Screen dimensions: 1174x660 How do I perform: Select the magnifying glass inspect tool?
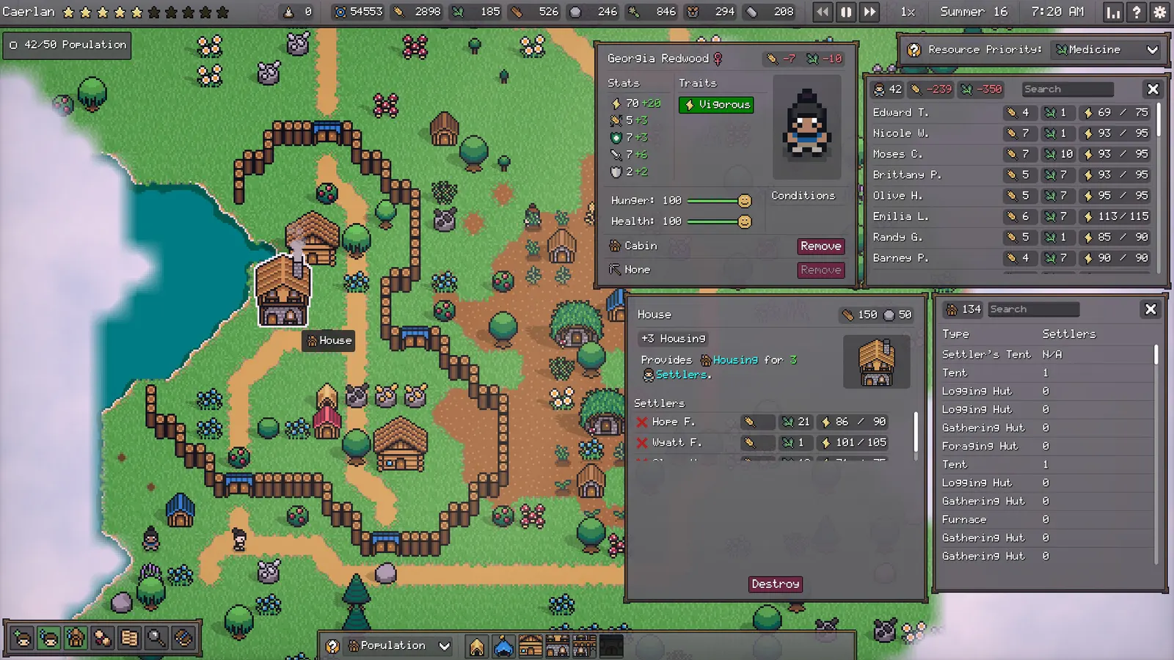[156, 638]
